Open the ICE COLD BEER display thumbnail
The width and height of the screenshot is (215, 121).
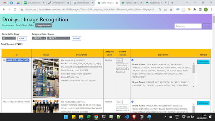click(46, 78)
